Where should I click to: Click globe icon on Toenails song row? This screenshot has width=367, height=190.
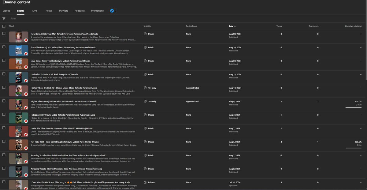(145, 74)
